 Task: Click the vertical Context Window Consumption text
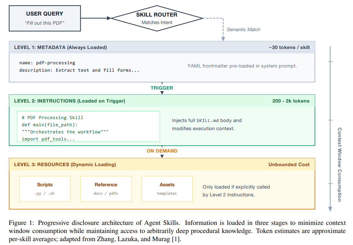(x=339, y=165)
